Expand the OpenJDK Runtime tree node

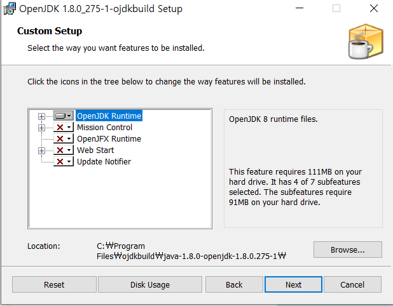[41, 116]
